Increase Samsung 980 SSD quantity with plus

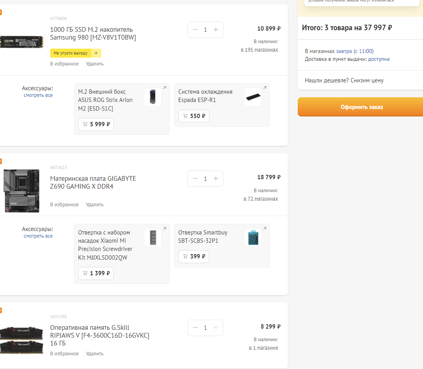pos(216,30)
